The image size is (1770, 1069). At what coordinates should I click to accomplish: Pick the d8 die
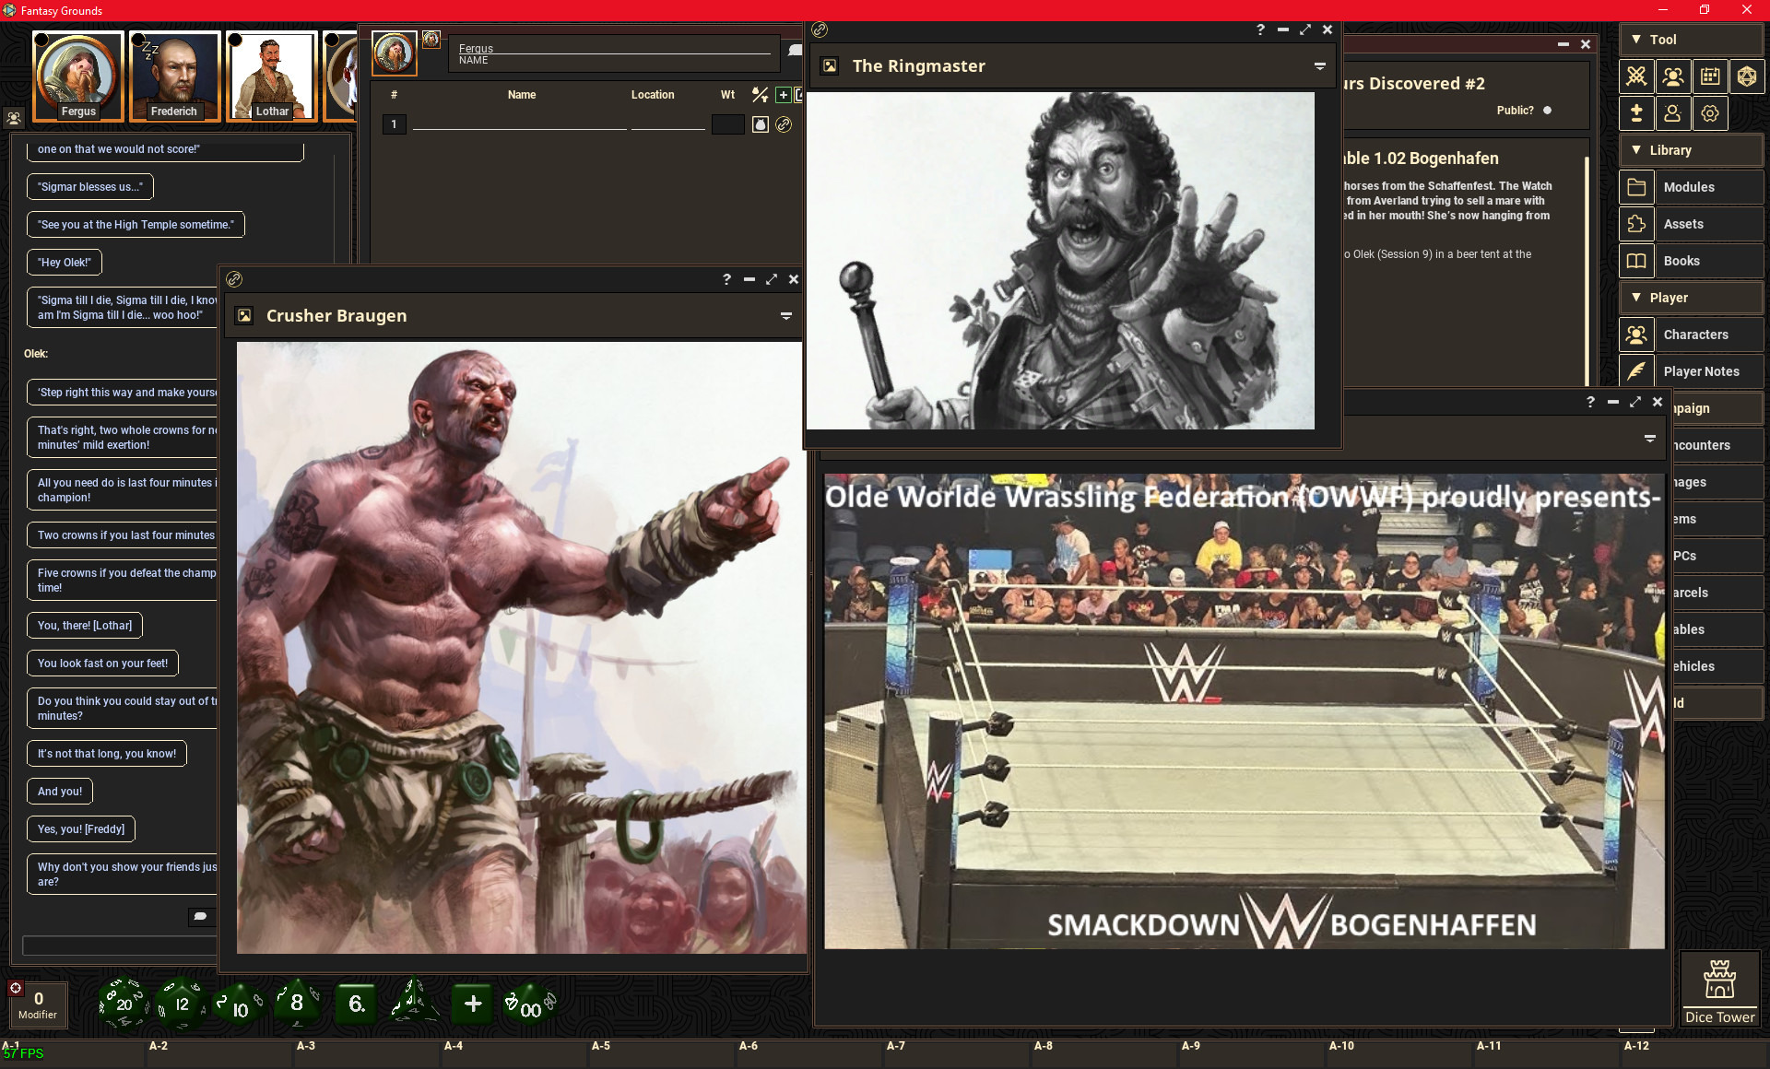[297, 1003]
